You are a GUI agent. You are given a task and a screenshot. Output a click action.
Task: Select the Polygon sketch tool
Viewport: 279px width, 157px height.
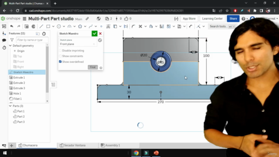[80, 26]
